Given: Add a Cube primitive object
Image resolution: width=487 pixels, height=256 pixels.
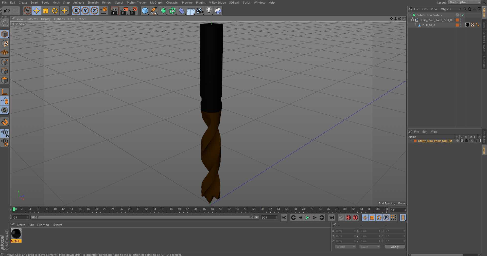Looking at the screenshot, I should point(145,11).
